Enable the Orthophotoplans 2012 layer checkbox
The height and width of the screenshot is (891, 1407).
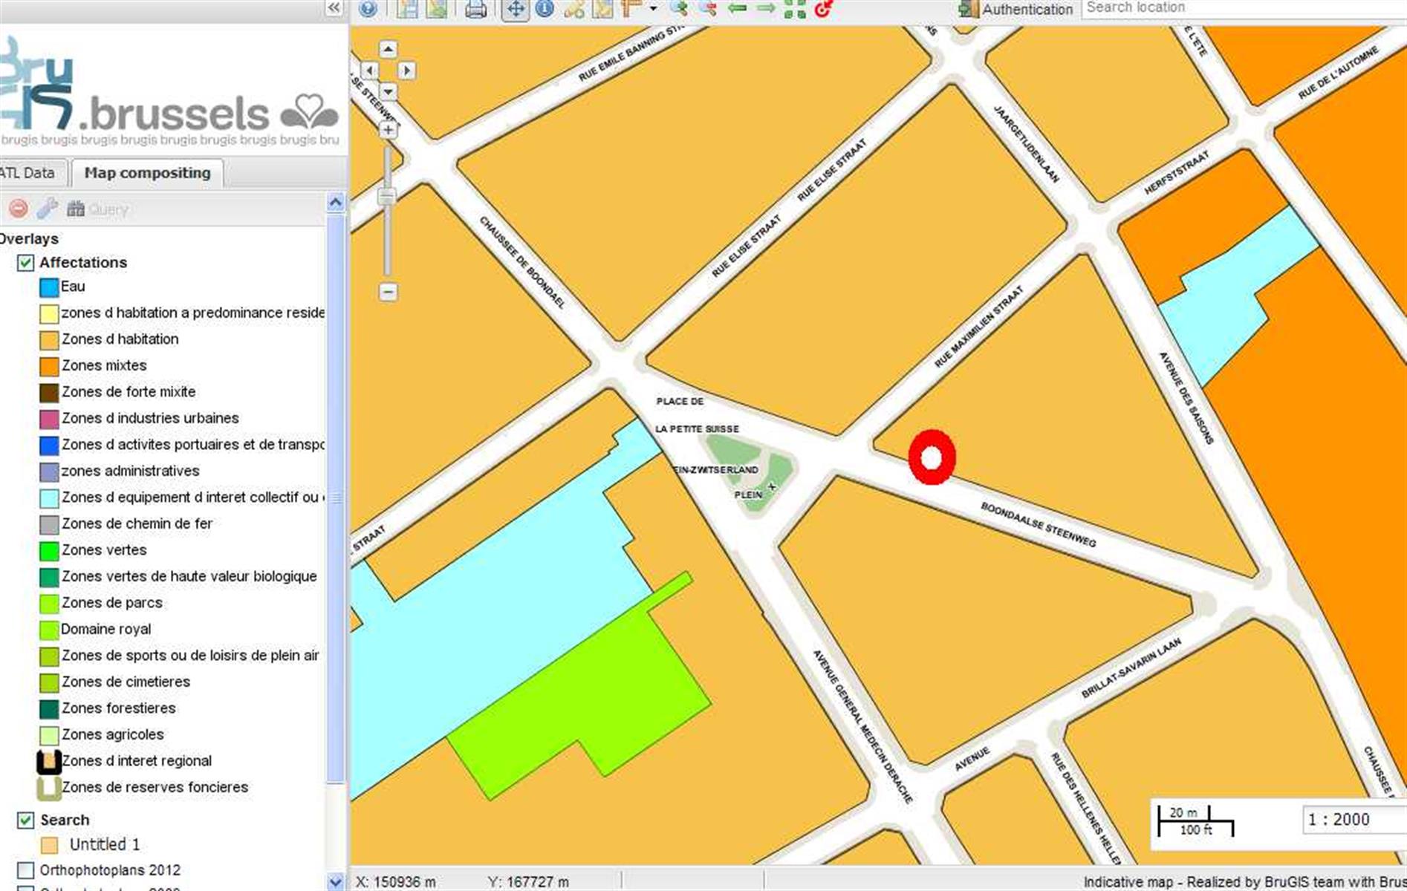(x=26, y=869)
